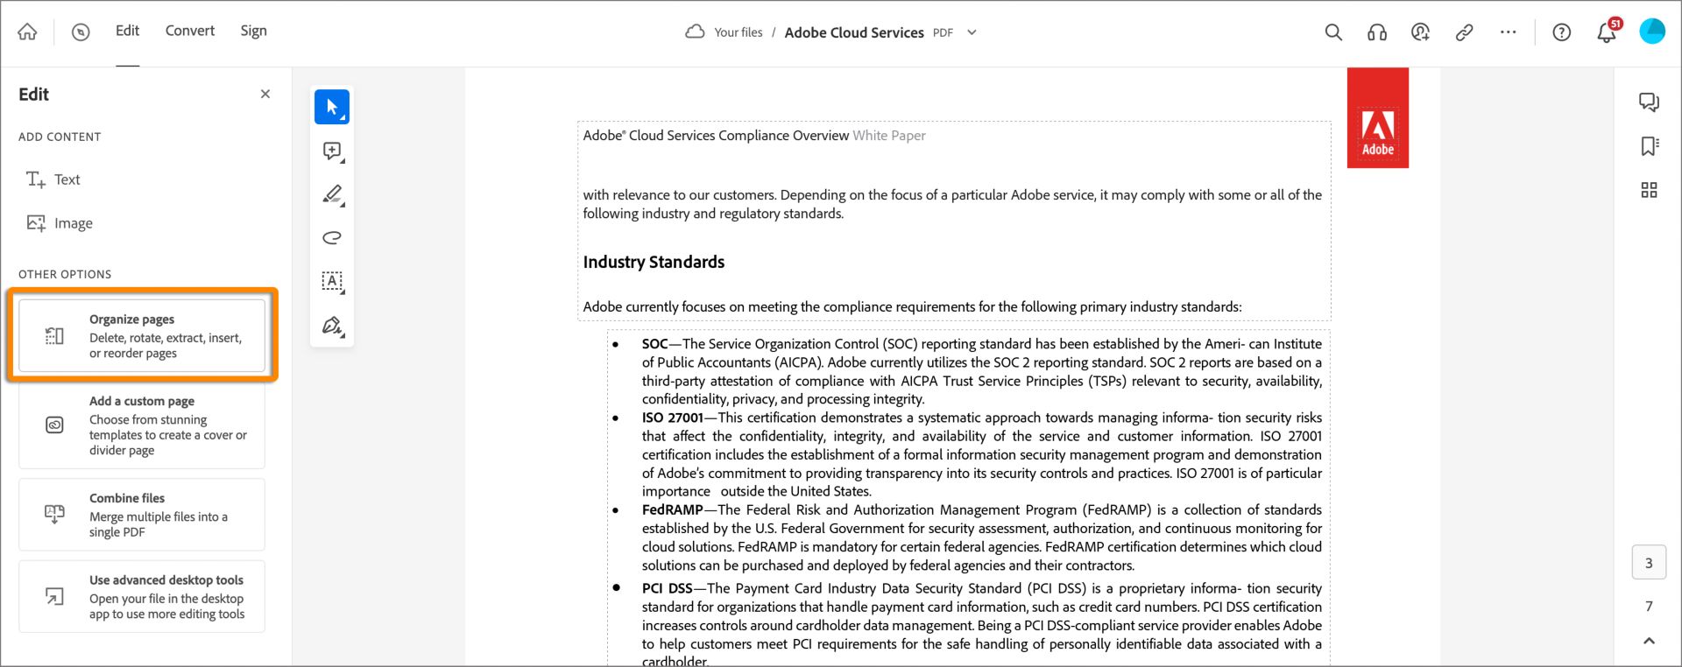Copy link with the chain icon
The height and width of the screenshot is (667, 1682).
click(x=1465, y=32)
